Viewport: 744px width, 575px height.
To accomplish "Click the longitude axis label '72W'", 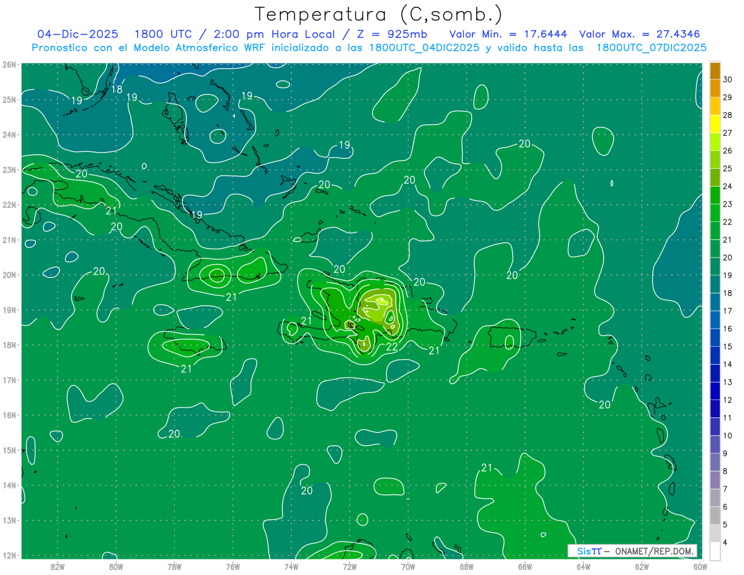I will tap(350, 566).
